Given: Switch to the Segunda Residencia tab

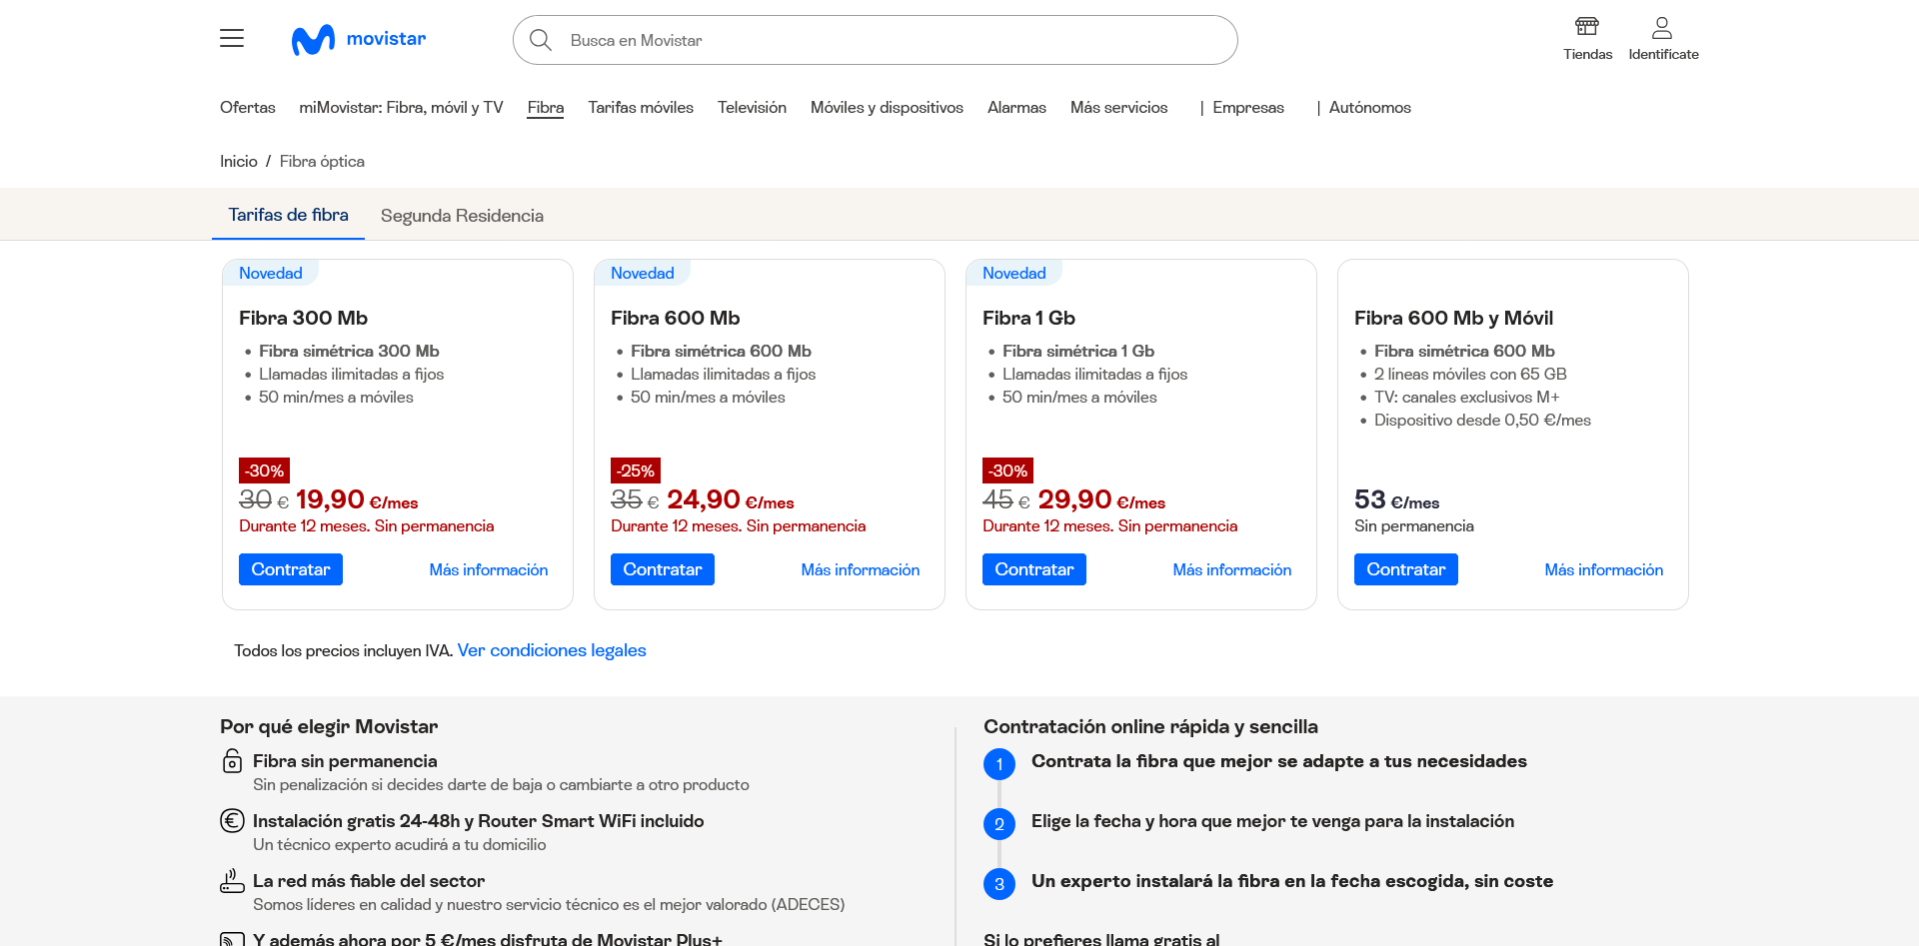Looking at the screenshot, I should [462, 216].
